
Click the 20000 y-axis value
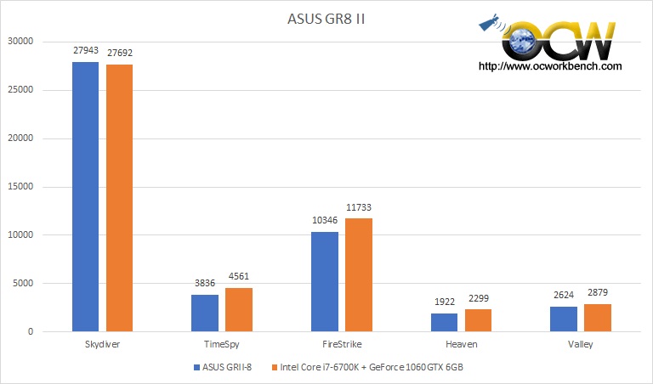click(20, 138)
